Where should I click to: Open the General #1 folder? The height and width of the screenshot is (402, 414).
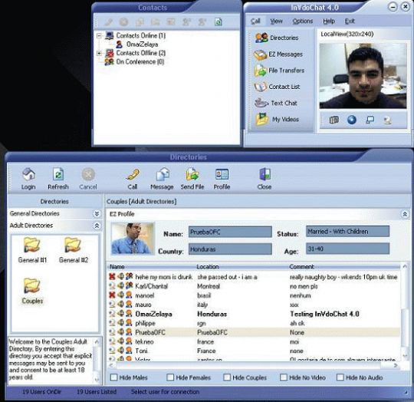tap(32, 250)
